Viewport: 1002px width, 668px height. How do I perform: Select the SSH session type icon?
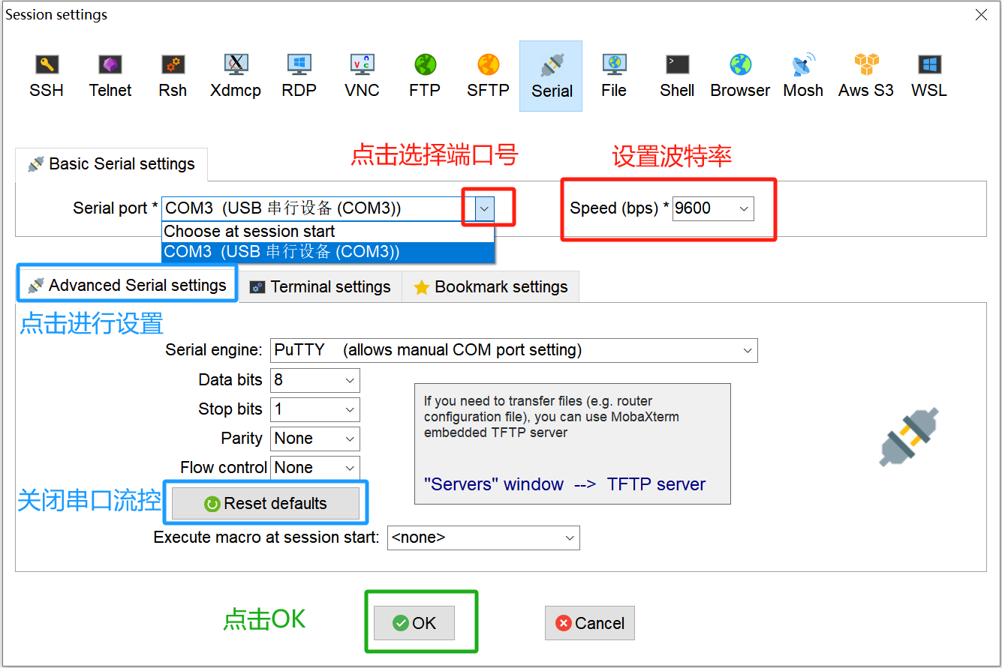(x=47, y=76)
